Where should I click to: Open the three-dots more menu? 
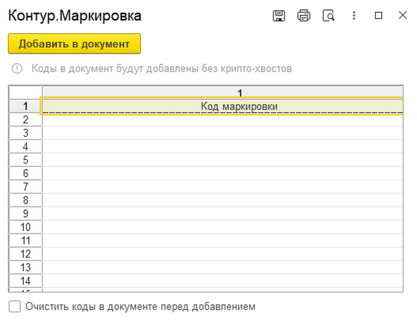[354, 16]
